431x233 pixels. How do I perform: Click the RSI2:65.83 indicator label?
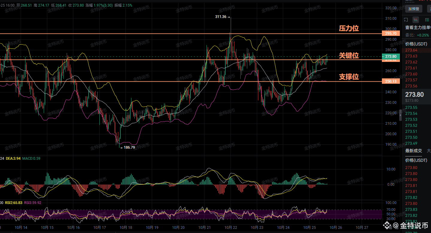tap(14, 202)
